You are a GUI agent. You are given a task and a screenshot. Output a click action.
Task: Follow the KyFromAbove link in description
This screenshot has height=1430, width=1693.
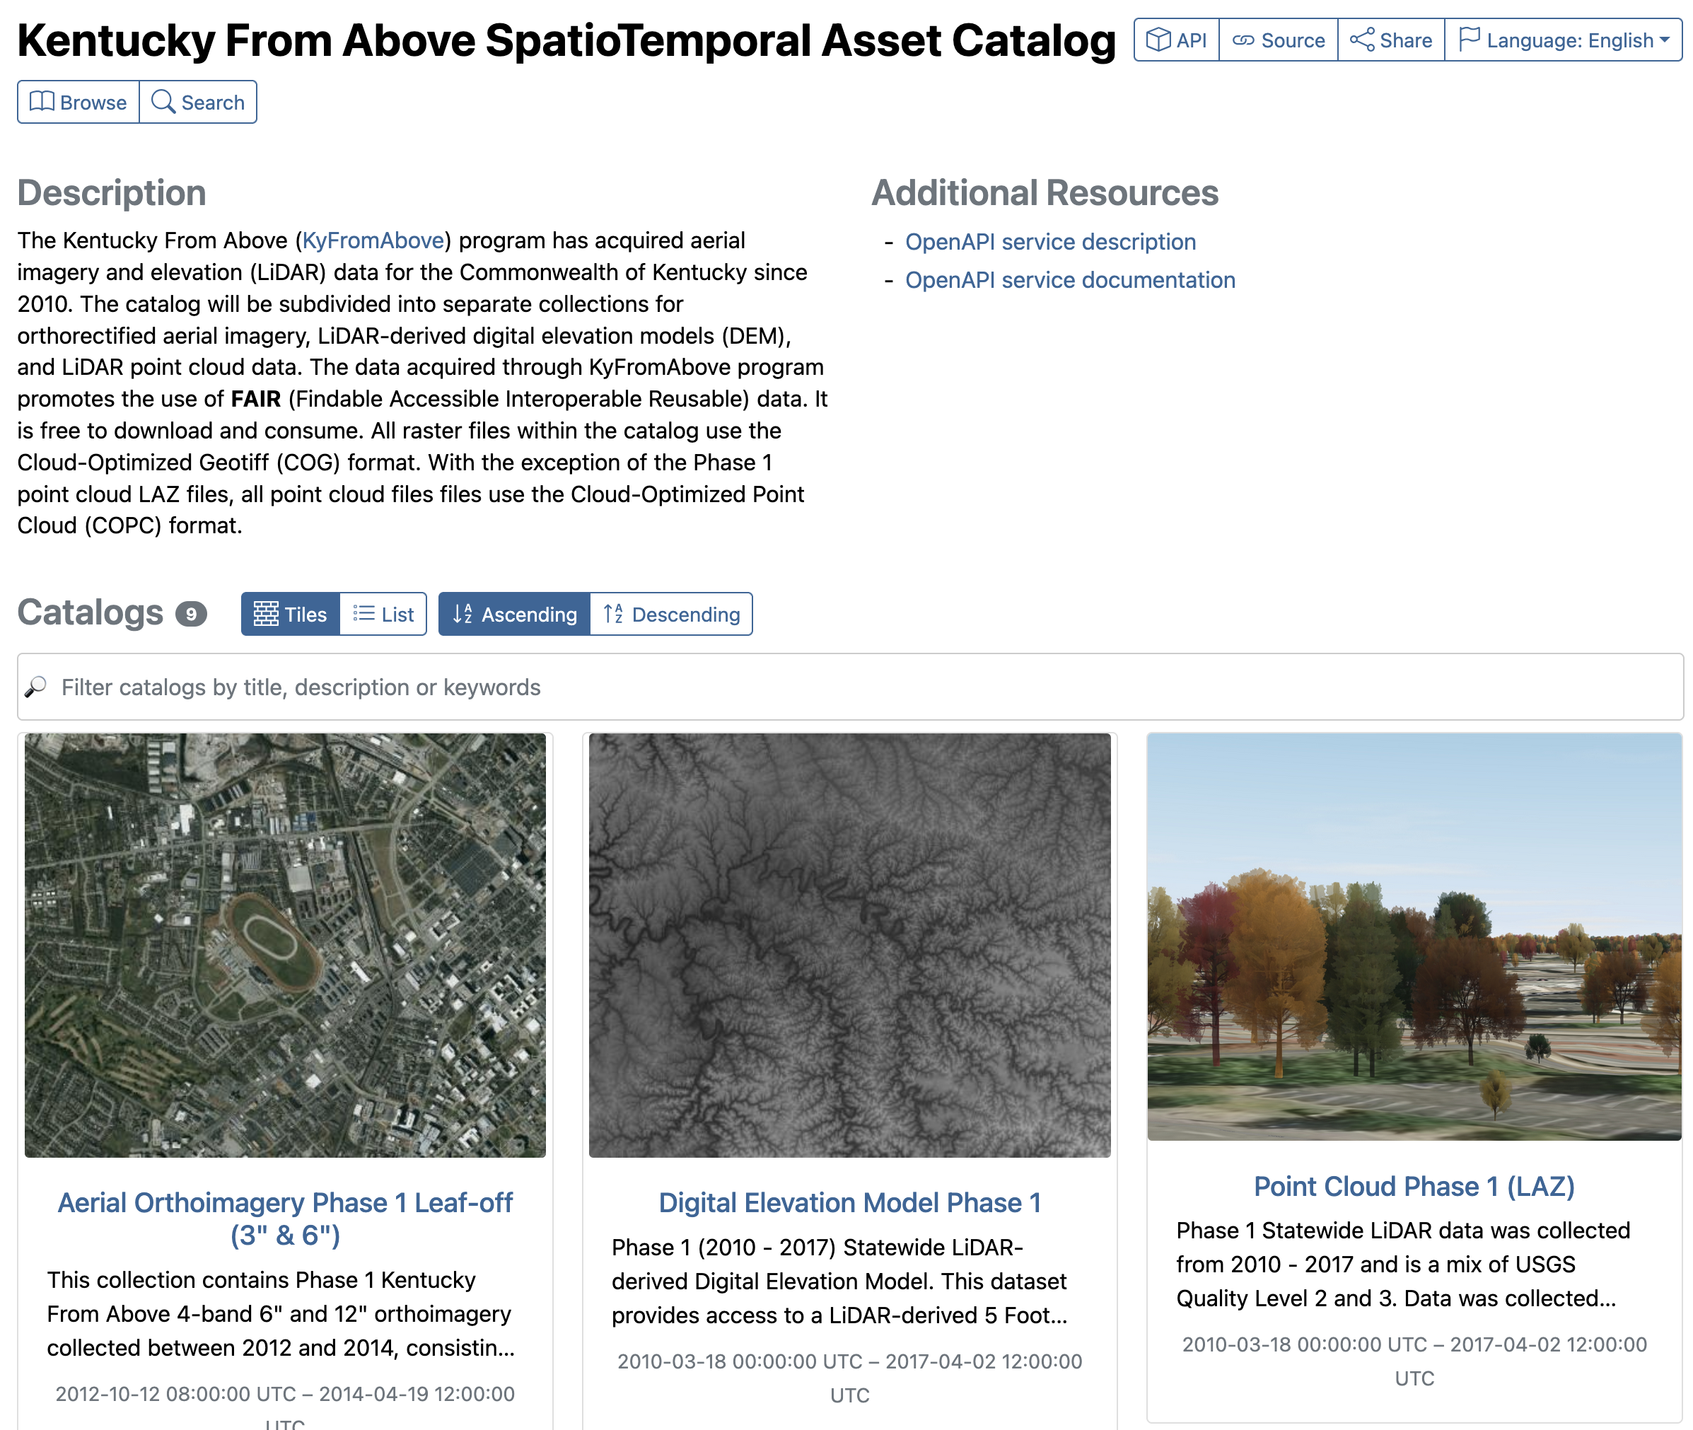point(373,240)
